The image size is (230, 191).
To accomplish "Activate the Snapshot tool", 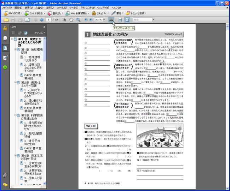I will (111, 20).
